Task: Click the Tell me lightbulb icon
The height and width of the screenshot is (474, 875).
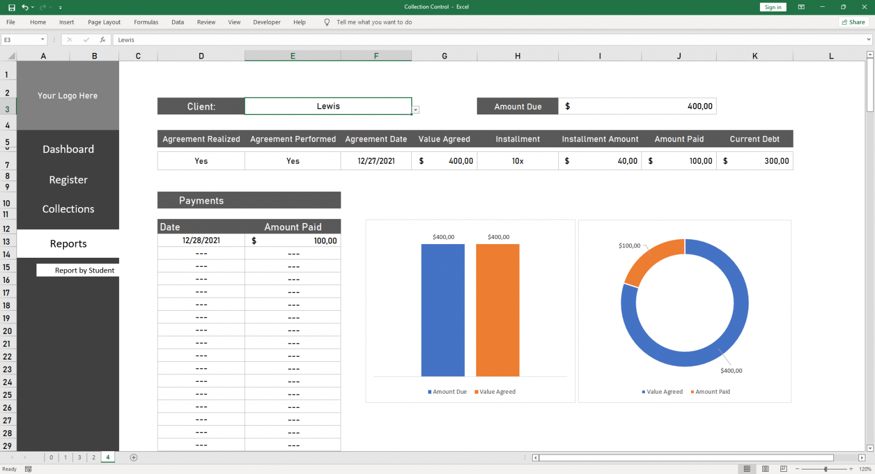Action: coord(327,22)
